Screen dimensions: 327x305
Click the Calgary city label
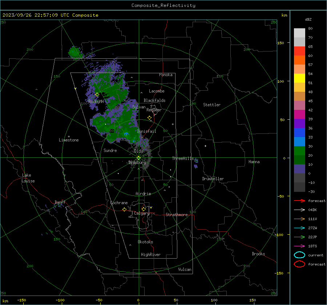point(142,213)
